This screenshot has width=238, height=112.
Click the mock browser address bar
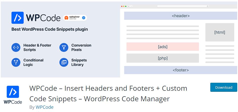183,6
